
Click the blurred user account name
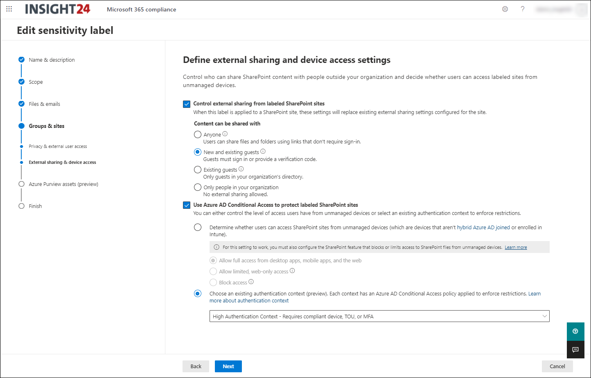554,9
